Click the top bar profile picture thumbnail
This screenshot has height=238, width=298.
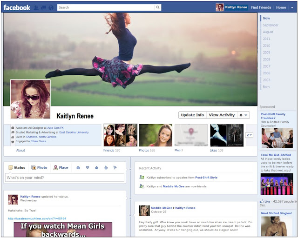(x=220, y=7)
